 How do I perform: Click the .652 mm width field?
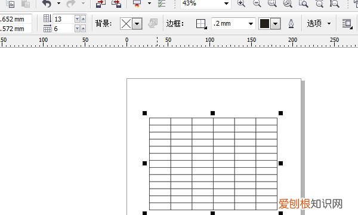click(16, 19)
